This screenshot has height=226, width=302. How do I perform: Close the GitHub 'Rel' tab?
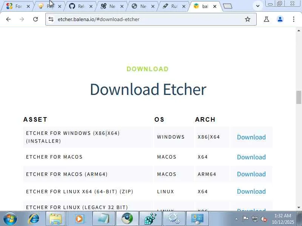click(91, 6)
